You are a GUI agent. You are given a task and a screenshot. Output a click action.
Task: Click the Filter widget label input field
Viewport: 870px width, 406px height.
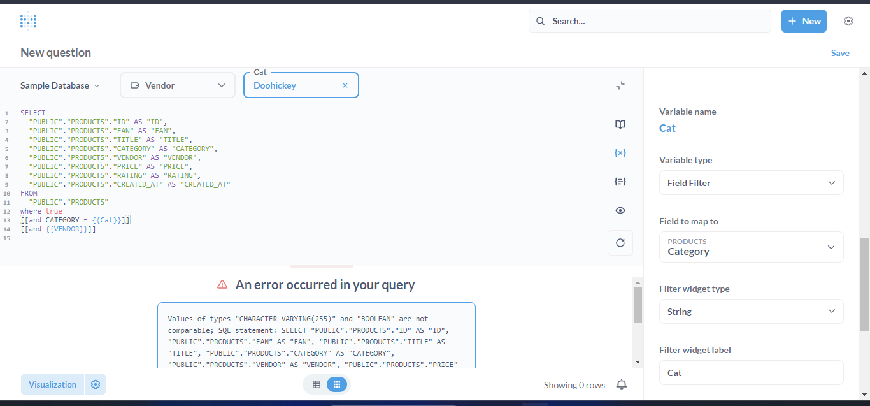751,373
